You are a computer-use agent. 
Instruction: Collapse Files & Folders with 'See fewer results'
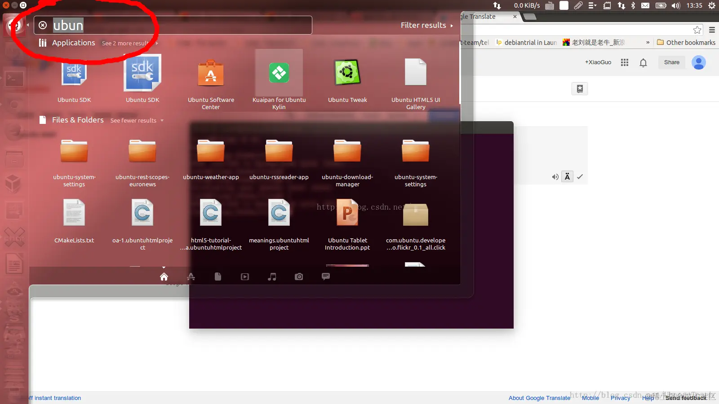[137, 120]
